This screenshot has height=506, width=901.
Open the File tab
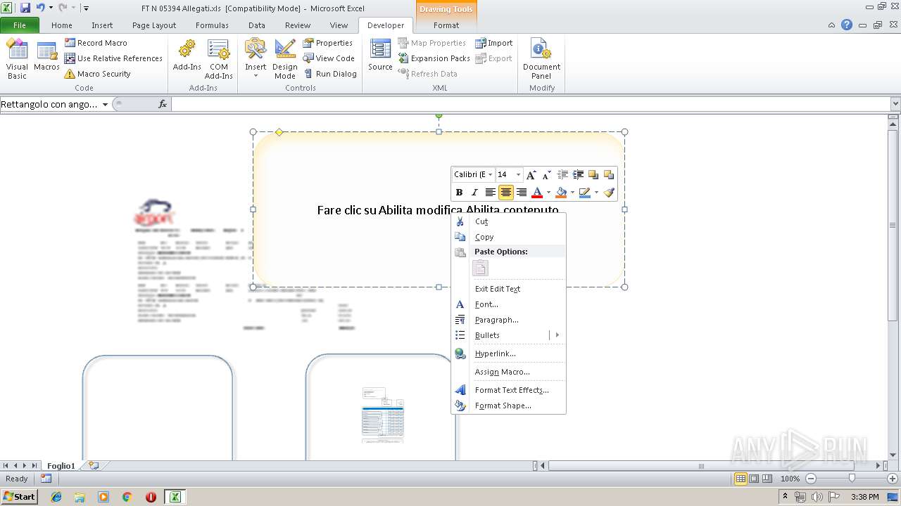tap(20, 25)
